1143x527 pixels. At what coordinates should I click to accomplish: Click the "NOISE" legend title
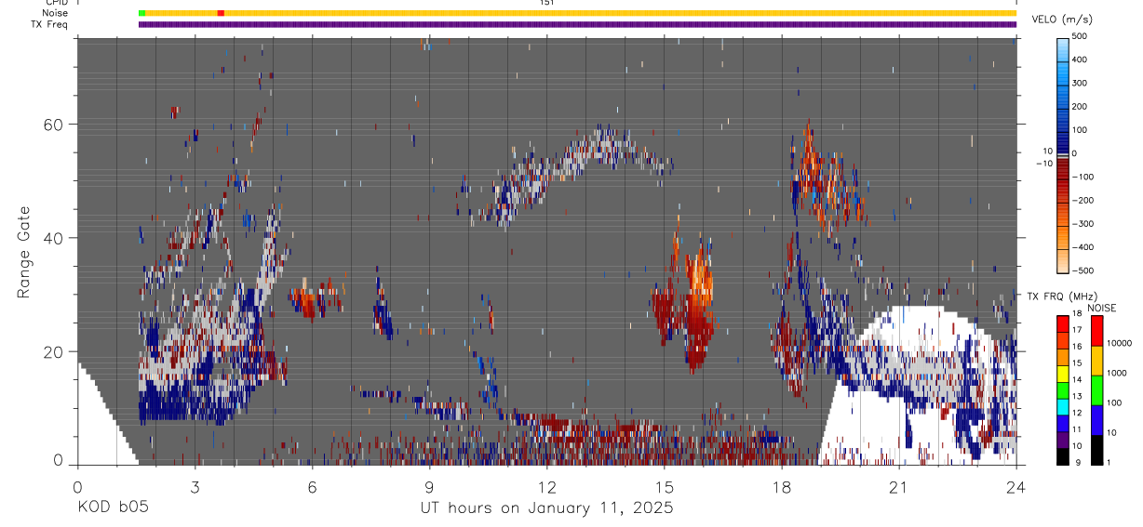[1101, 308]
